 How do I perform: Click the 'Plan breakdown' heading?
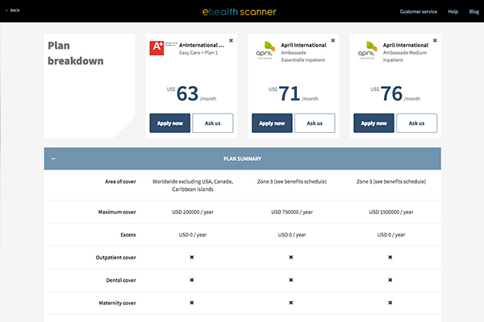[x=76, y=53]
